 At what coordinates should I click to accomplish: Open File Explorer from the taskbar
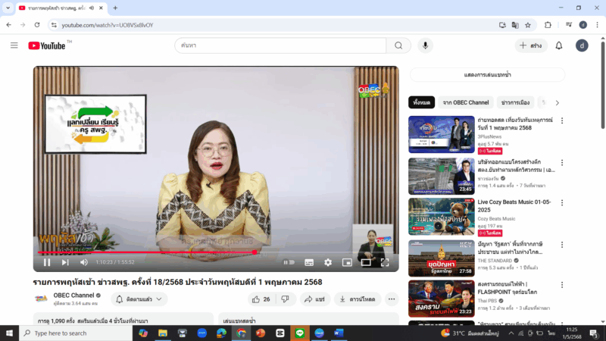[163, 333]
